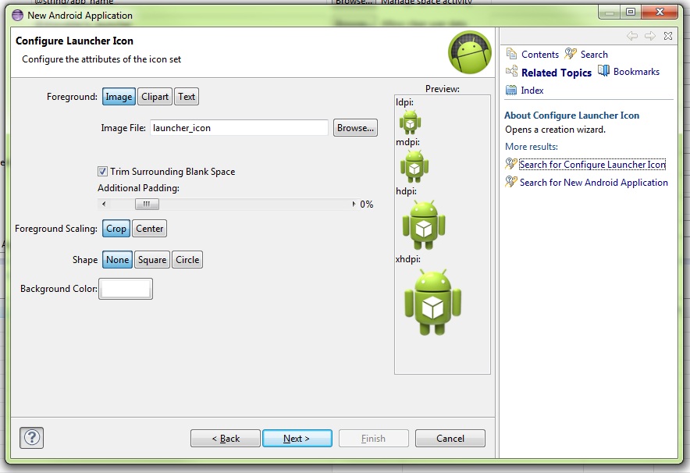Select Clipart as the foreground source
The height and width of the screenshot is (473, 690).
click(155, 96)
